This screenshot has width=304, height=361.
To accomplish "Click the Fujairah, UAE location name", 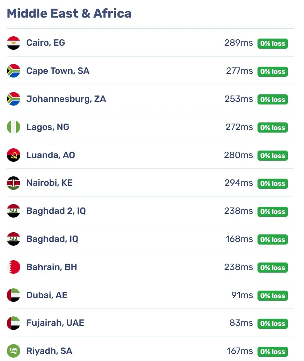I will click(x=55, y=323).
